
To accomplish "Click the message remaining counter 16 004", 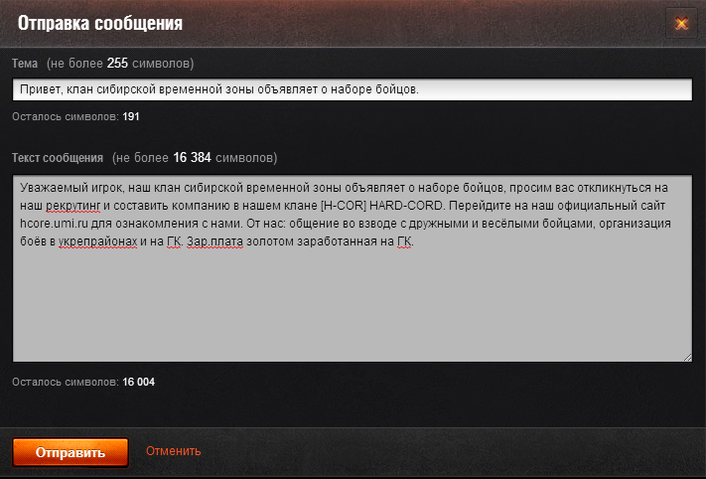I will (139, 383).
